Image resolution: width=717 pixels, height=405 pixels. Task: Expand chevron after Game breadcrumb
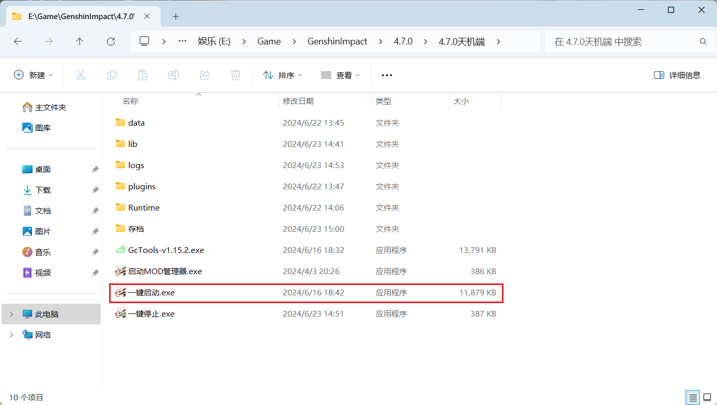[294, 41]
